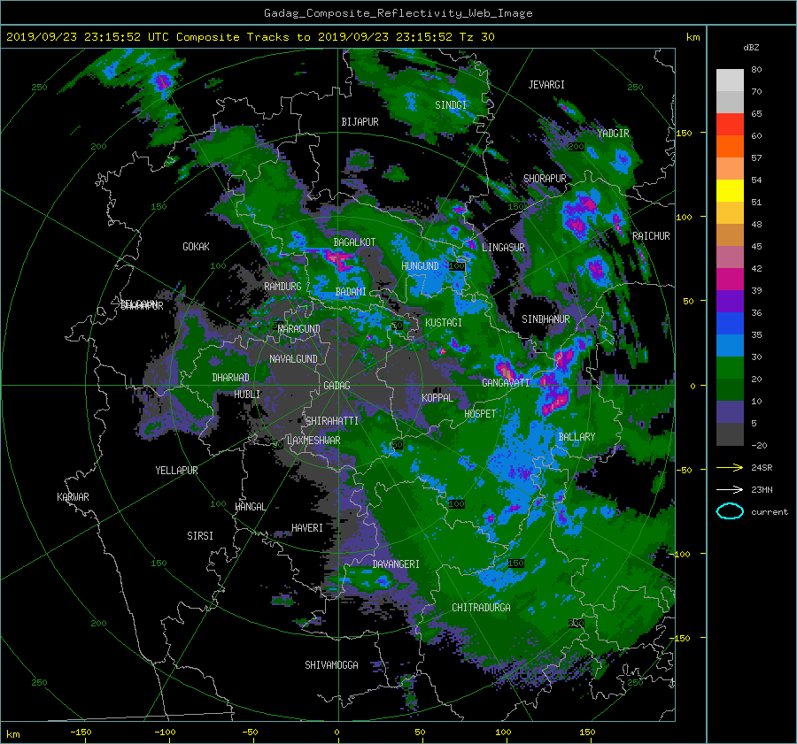Click the SIRSI city label

pyautogui.click(x=200, y=536)
